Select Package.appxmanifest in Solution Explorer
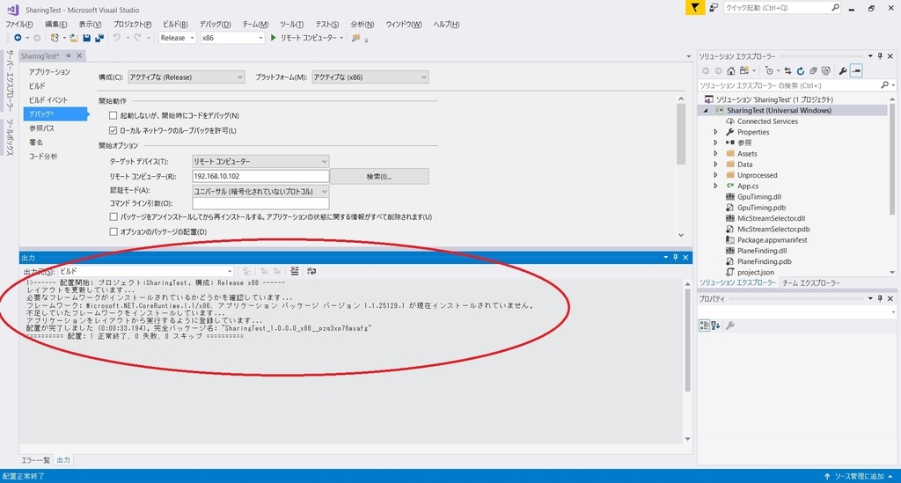This screenshot has height=483, width=901. (x=773, y=240)
